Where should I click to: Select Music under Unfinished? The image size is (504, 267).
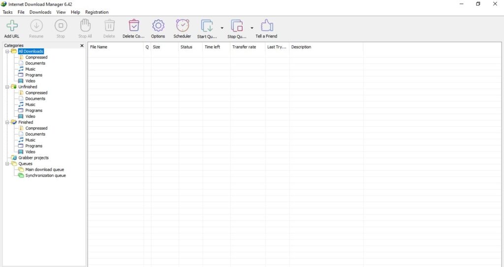click(30, 104)
